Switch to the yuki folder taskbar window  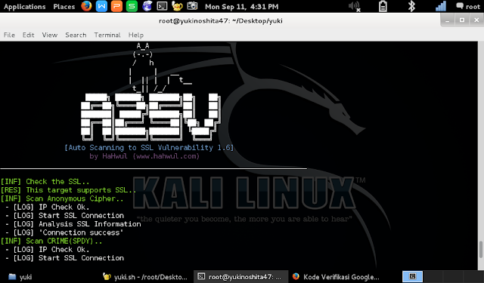(x=20, y=277)
